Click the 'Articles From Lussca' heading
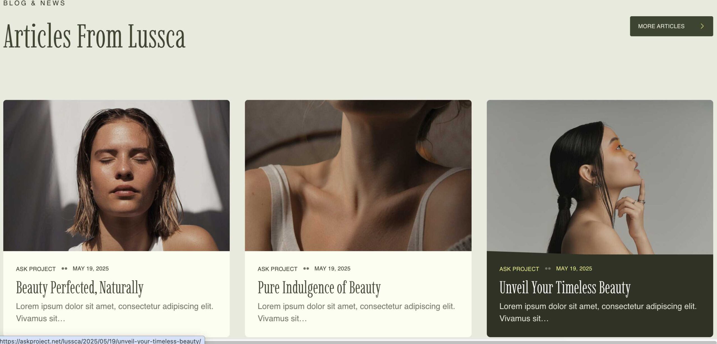Screen dimensions: 717x344 click(94, 36)
